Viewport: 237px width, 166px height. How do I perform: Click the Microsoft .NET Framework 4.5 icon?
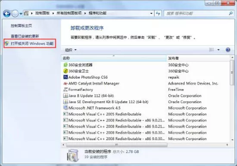pos(65,108)
